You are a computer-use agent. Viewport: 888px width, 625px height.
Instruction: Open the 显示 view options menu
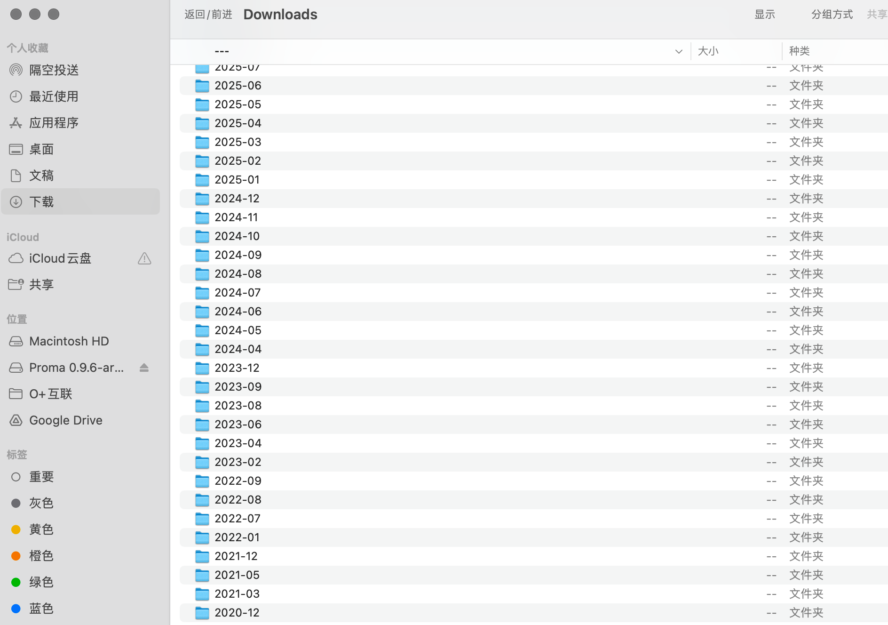764,15
